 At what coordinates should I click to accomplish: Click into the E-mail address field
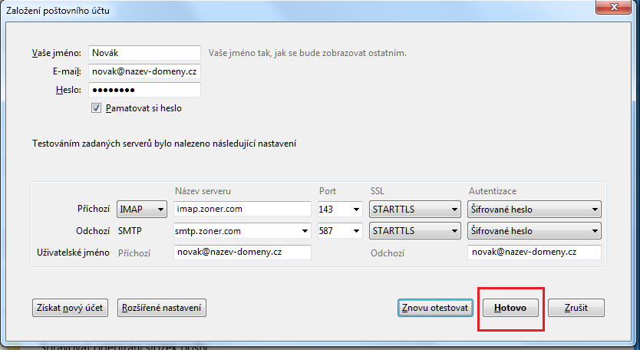point(143,71)
